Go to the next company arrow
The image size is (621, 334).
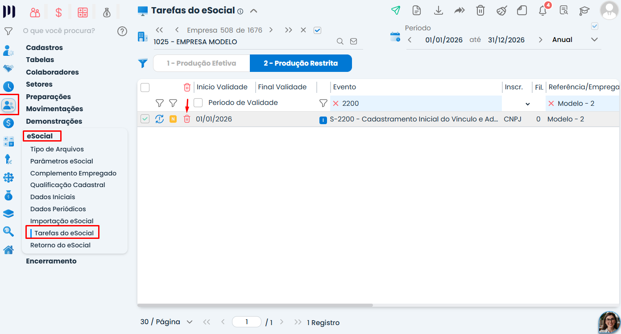271,30
